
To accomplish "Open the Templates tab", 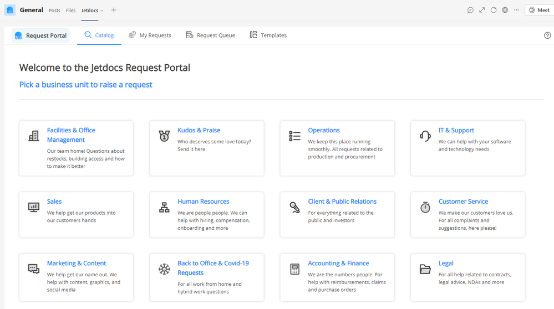I will click(268, 35).
